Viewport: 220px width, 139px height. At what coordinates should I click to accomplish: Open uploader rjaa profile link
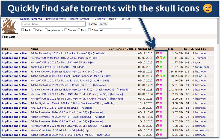tap(198, 62)
